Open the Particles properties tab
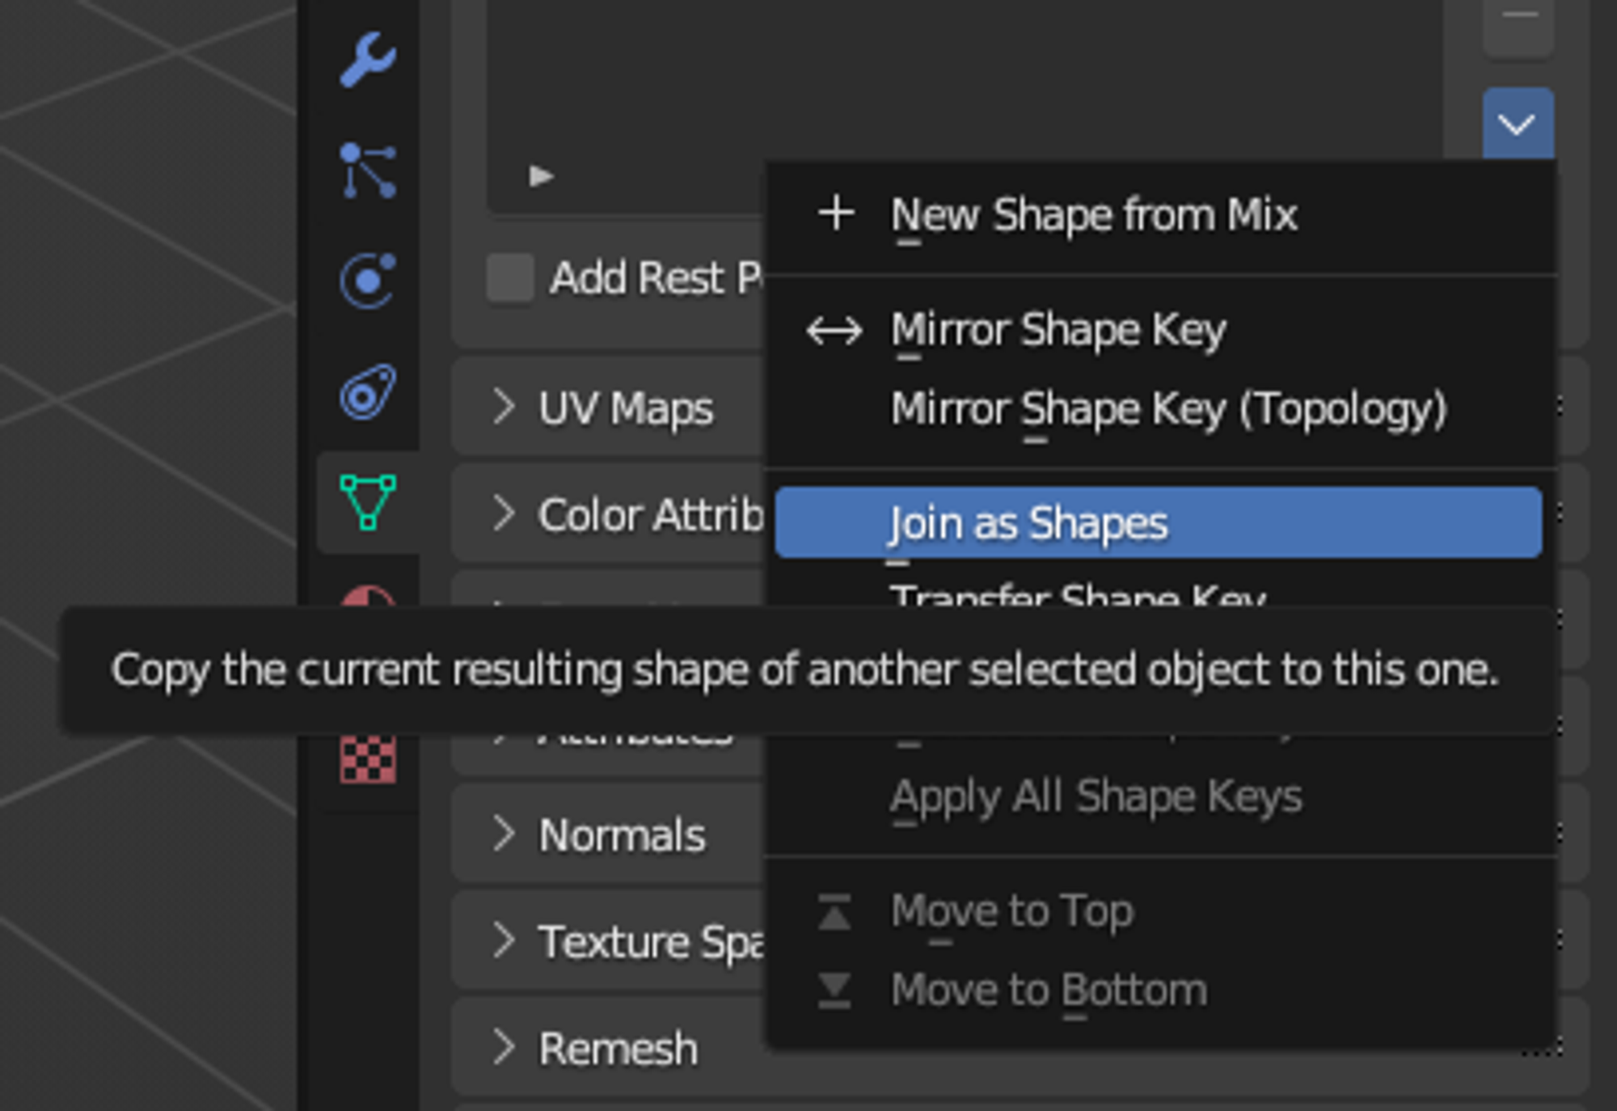1617x1111 pixels. point(368,171)
